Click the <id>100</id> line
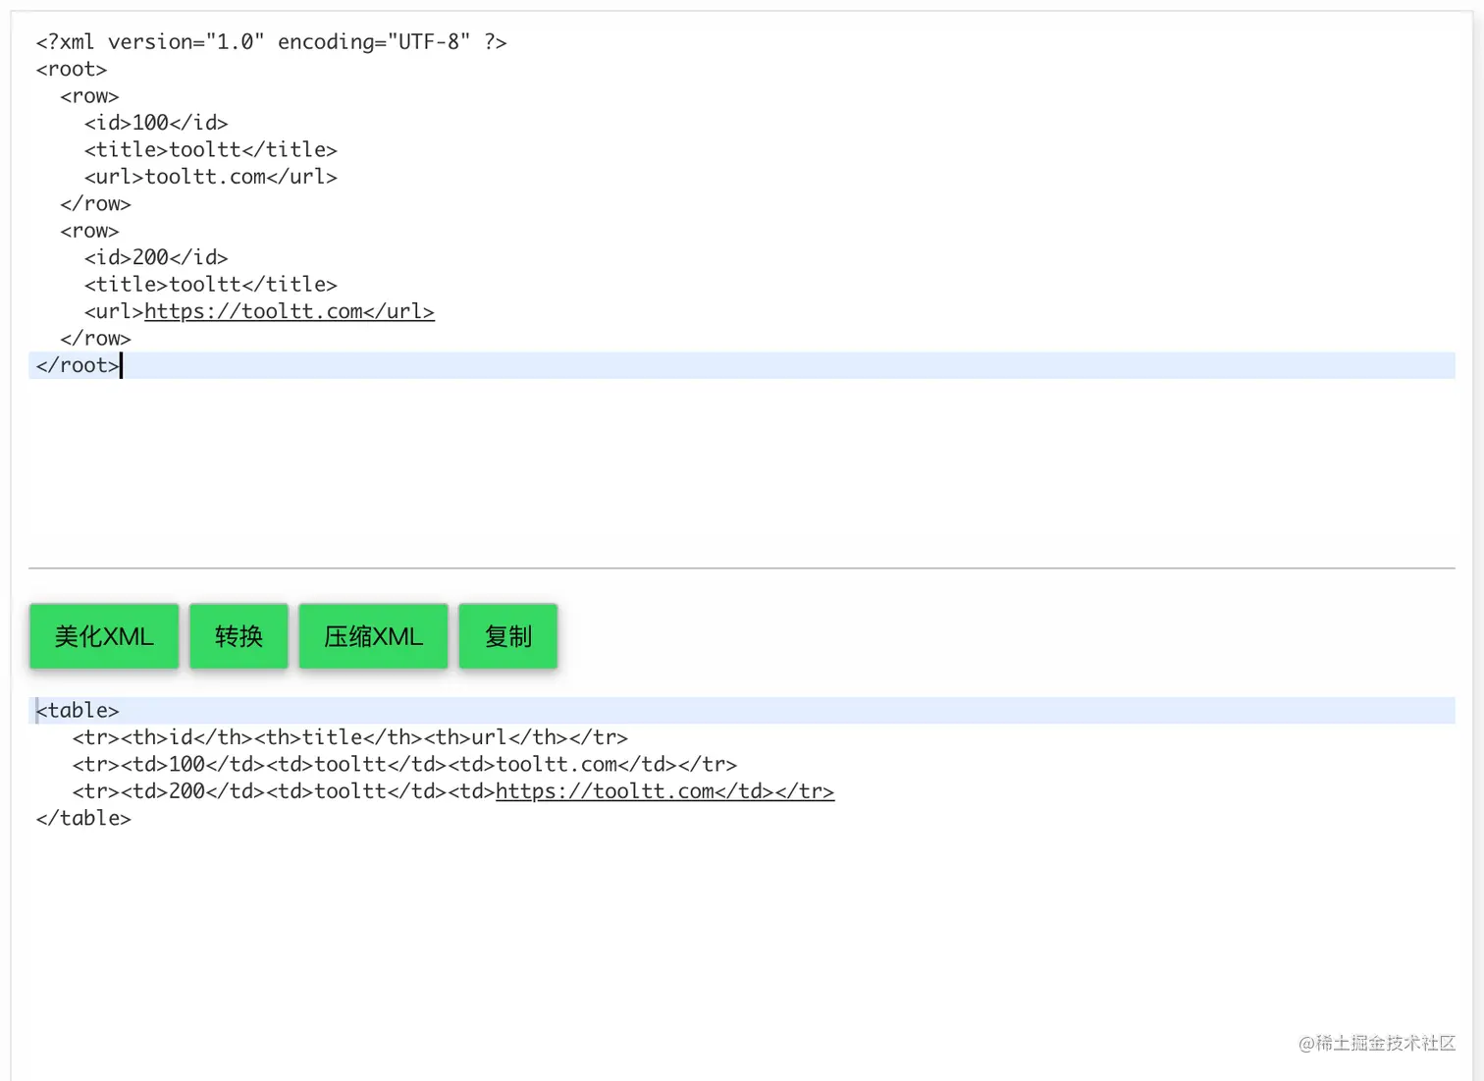Screen dimensions: 1484x1081 tap(156, 123)
